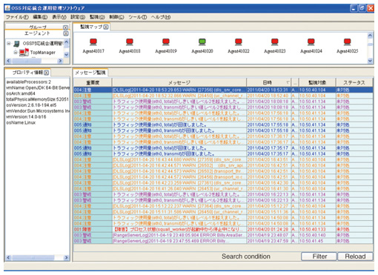Select the green Agent40020 monitor icon

point(202,42)
